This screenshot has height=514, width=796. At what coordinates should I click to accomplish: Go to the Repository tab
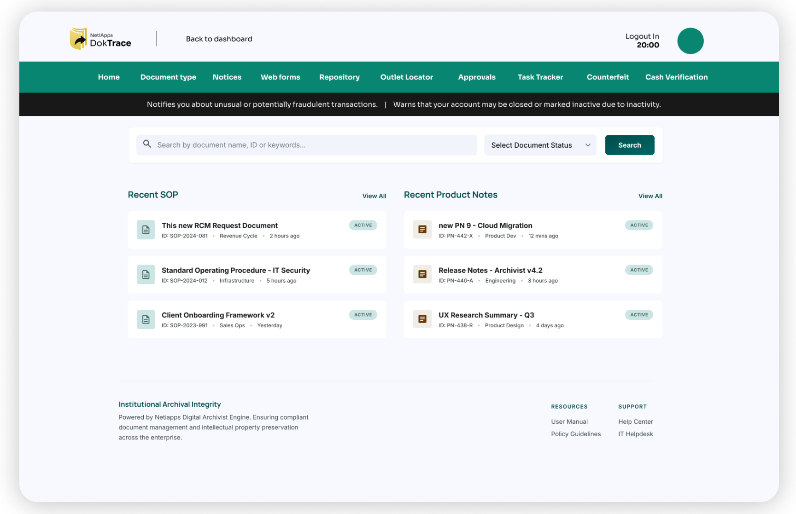pyautogui.click(x=339, y=77)
